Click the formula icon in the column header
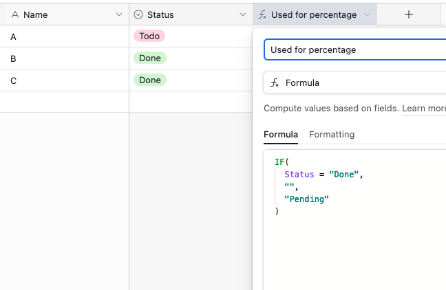Screen dimensions: 446x290 pos(262,14)
